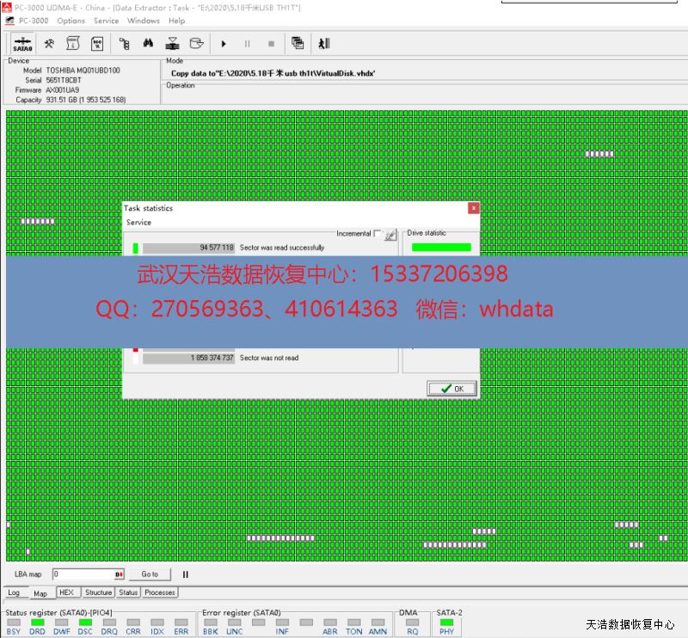The height and width of the screenshot is (638, 688).
Task: Switch to the HEX tab
Action: (x=66, y=592)
